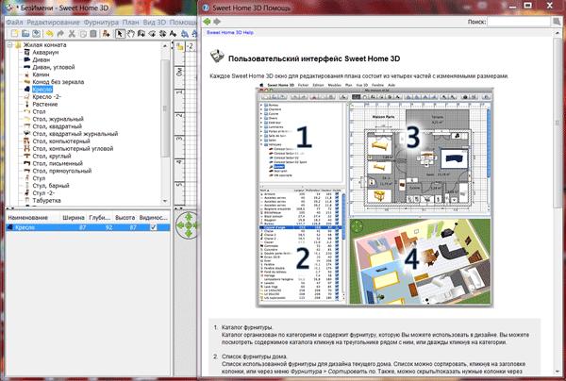Sort by Высота column header
Viewport: 566px width, 381px height.
click(125, 218)
